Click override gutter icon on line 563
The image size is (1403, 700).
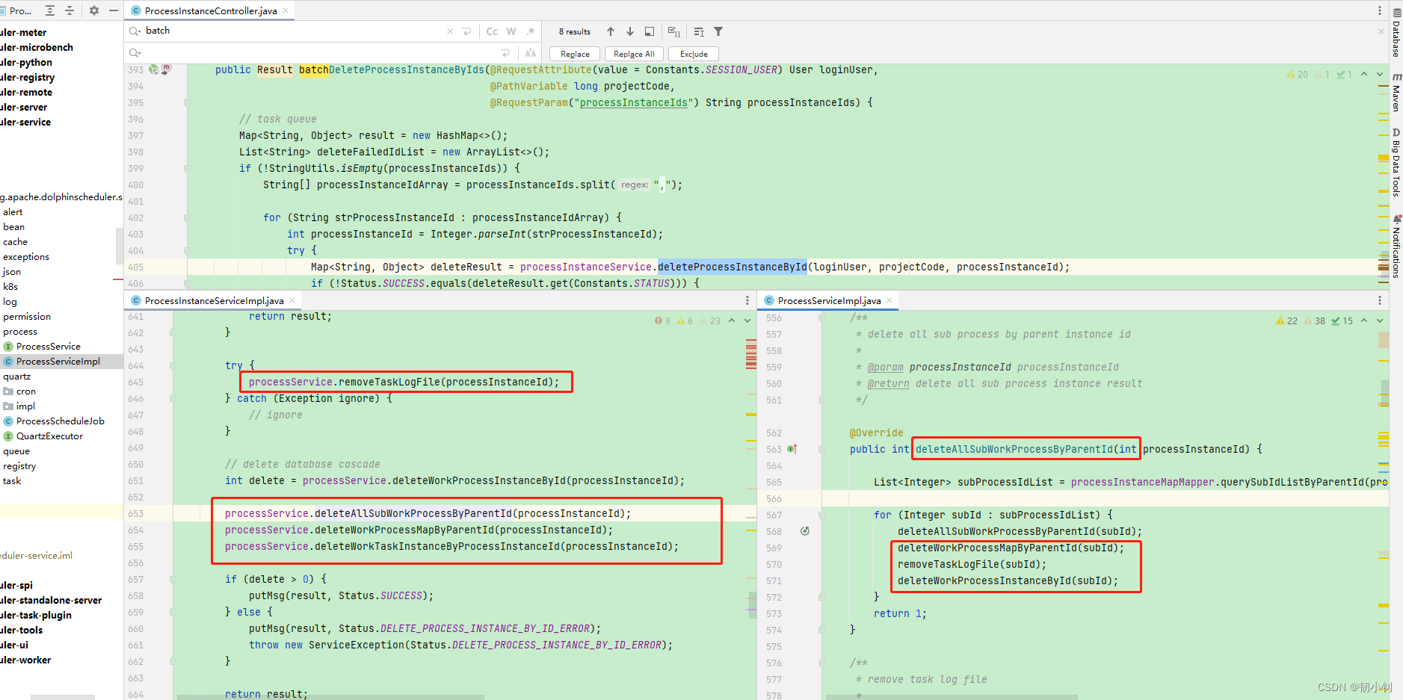coord(792,449)
